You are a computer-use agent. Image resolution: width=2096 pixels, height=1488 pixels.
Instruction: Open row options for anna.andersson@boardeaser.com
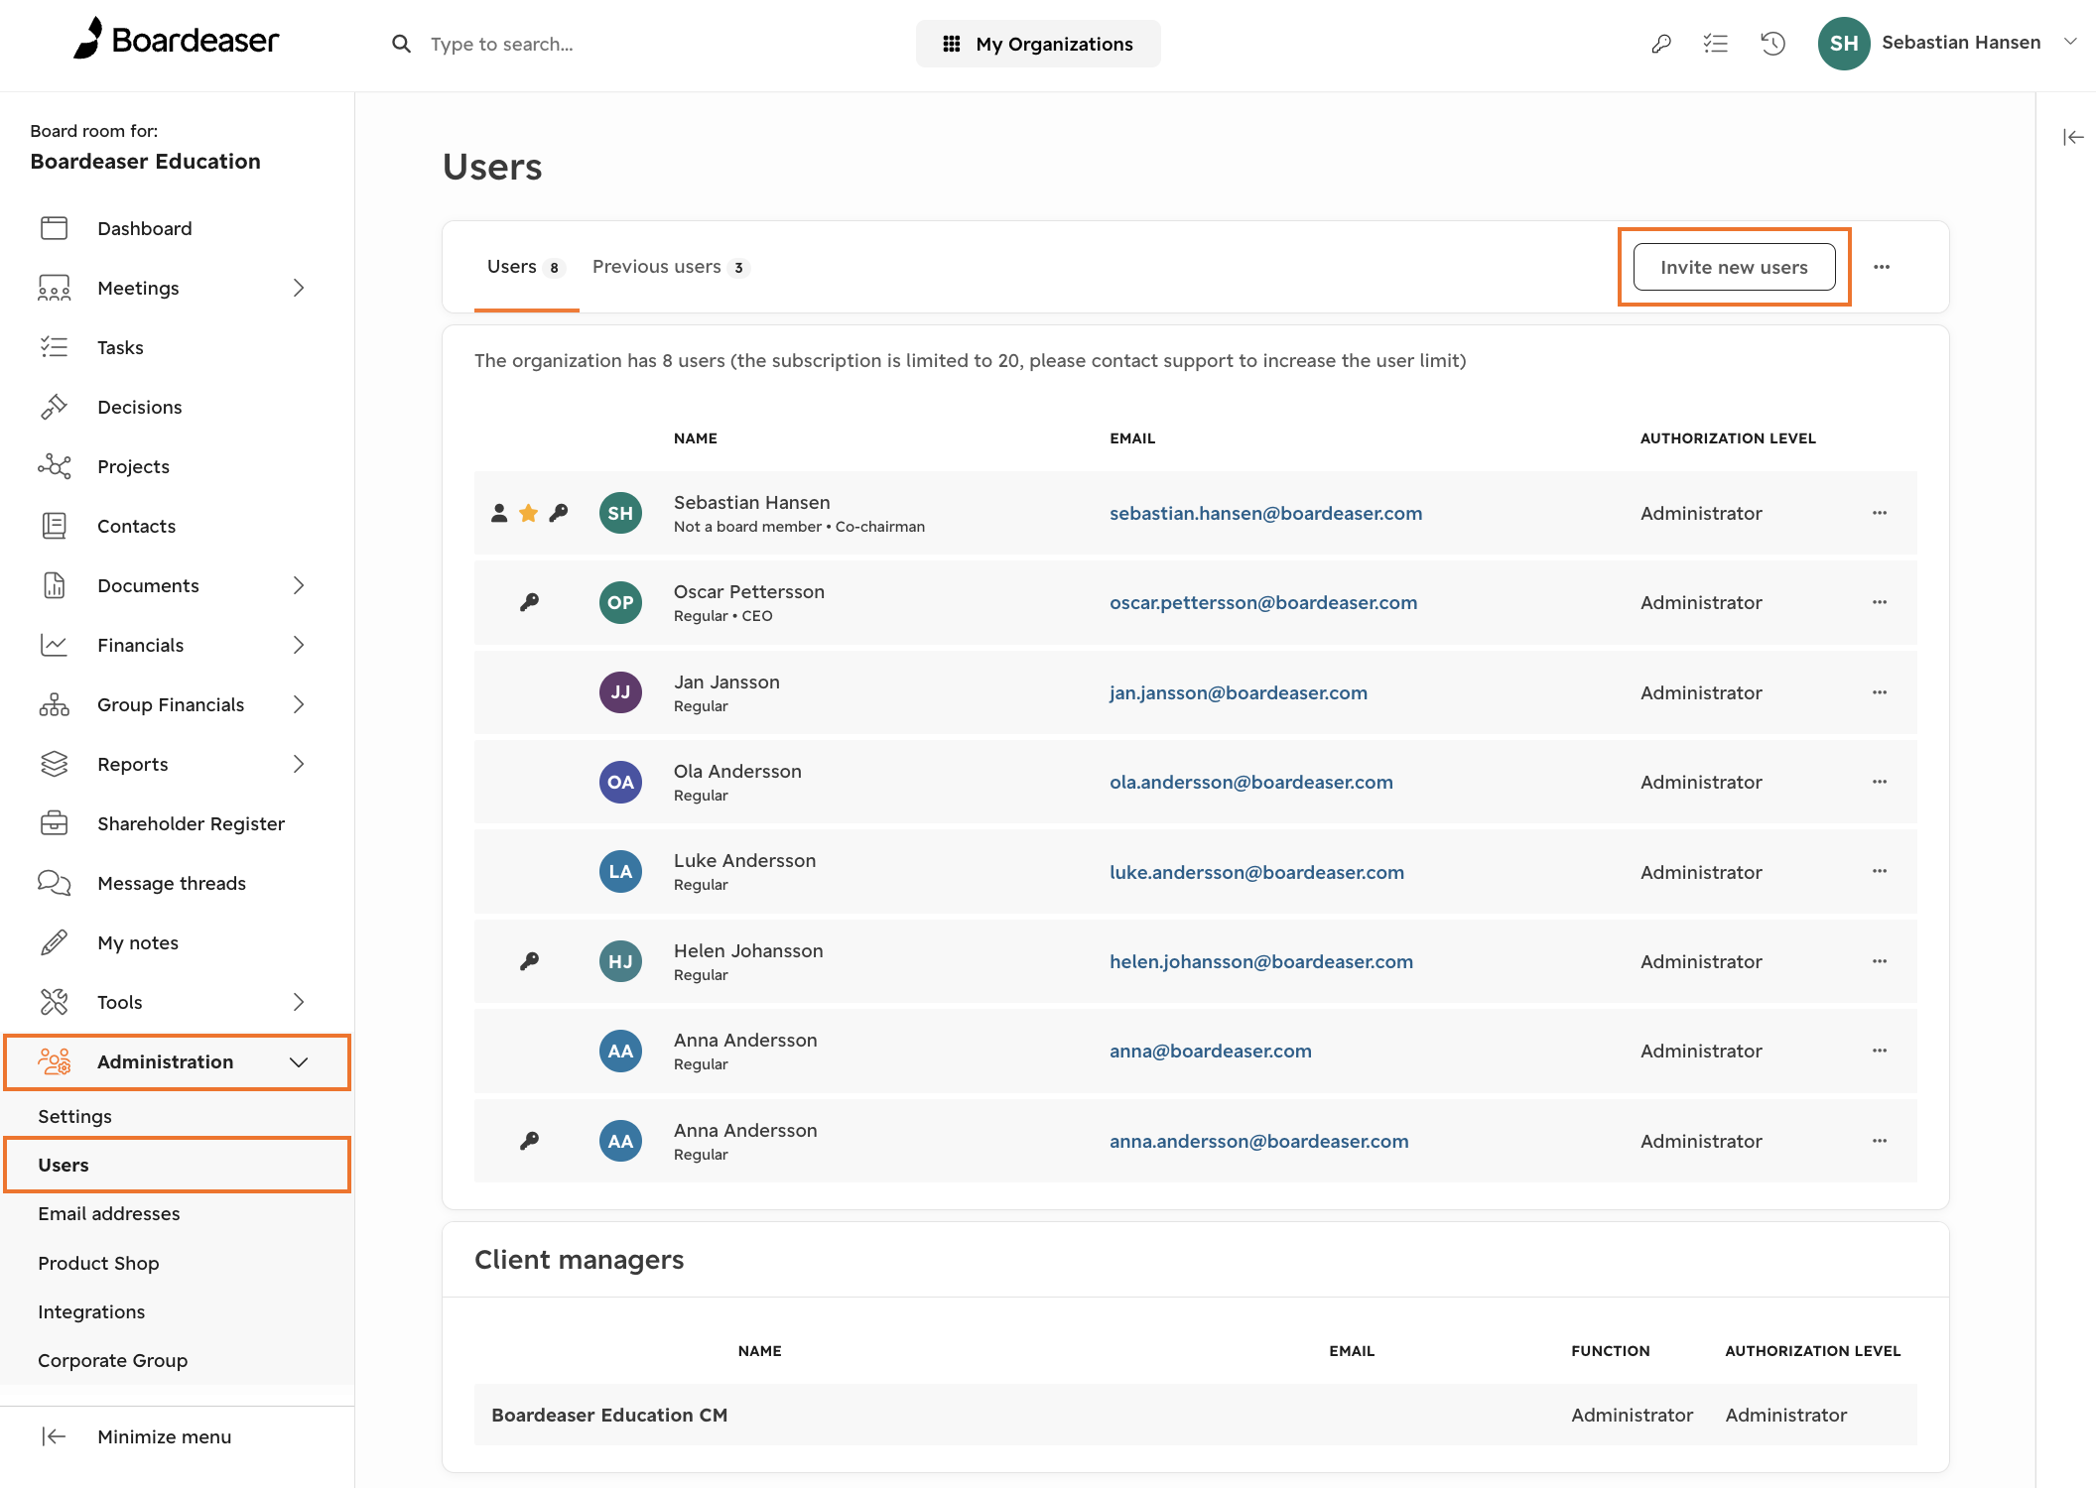pos(1880,1141)
